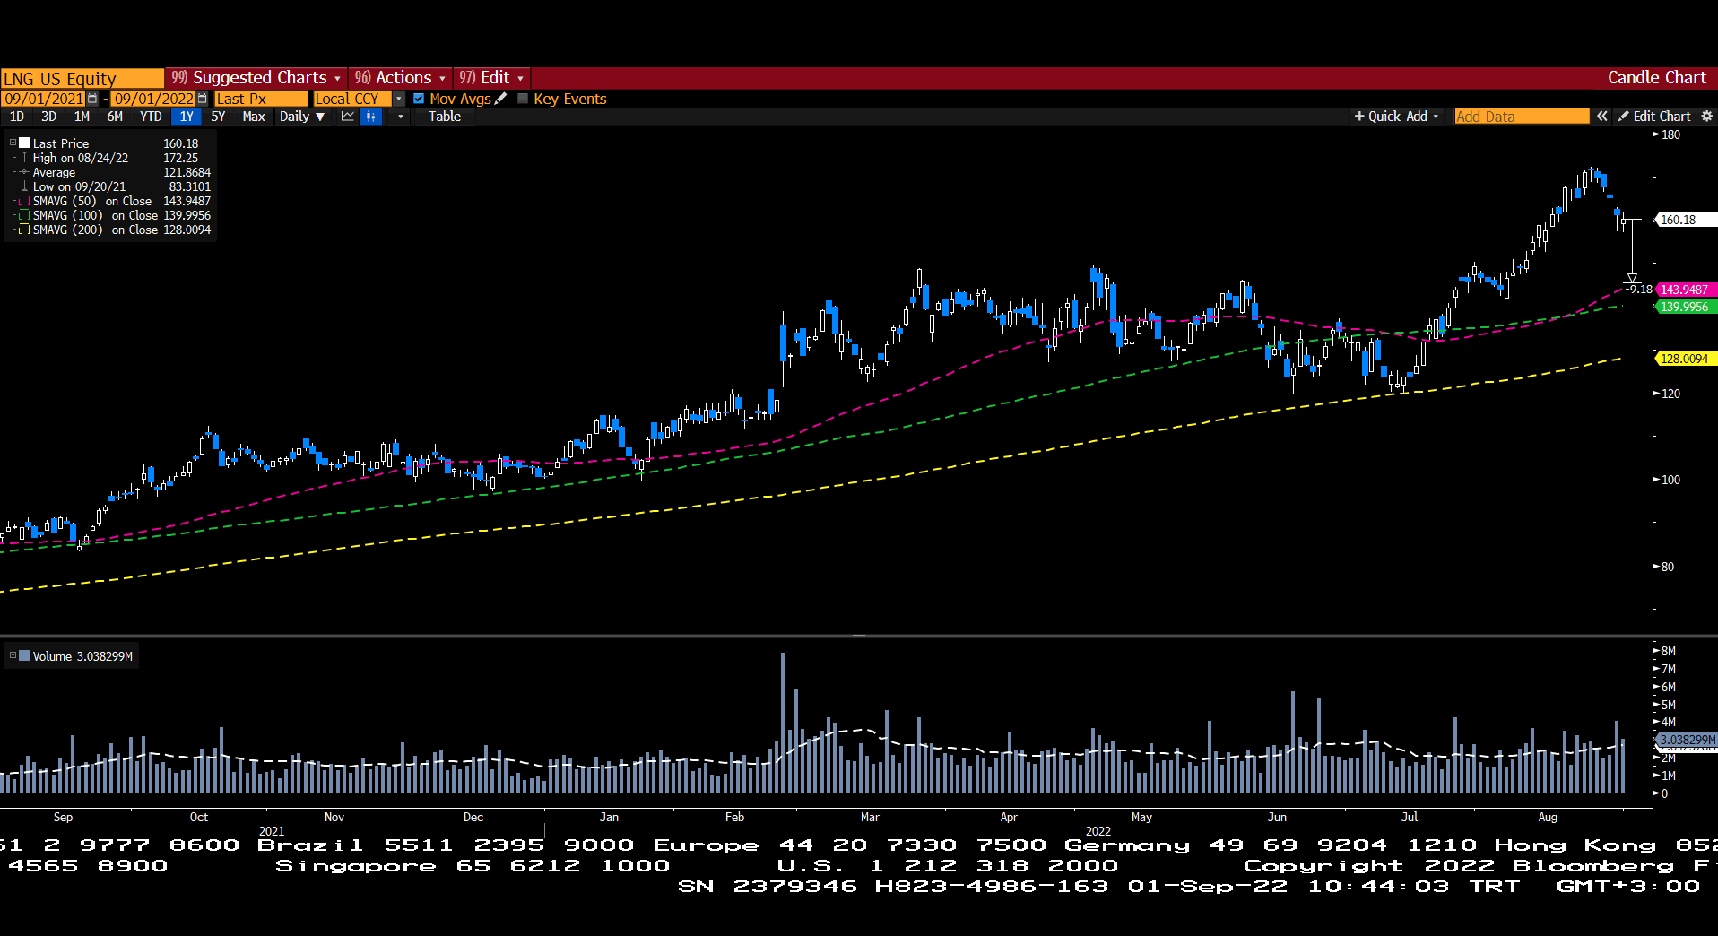The height and width of the screenshot is (936, 1718).
Task: Click the LNG US Equity security field
Action: [82, 78]
